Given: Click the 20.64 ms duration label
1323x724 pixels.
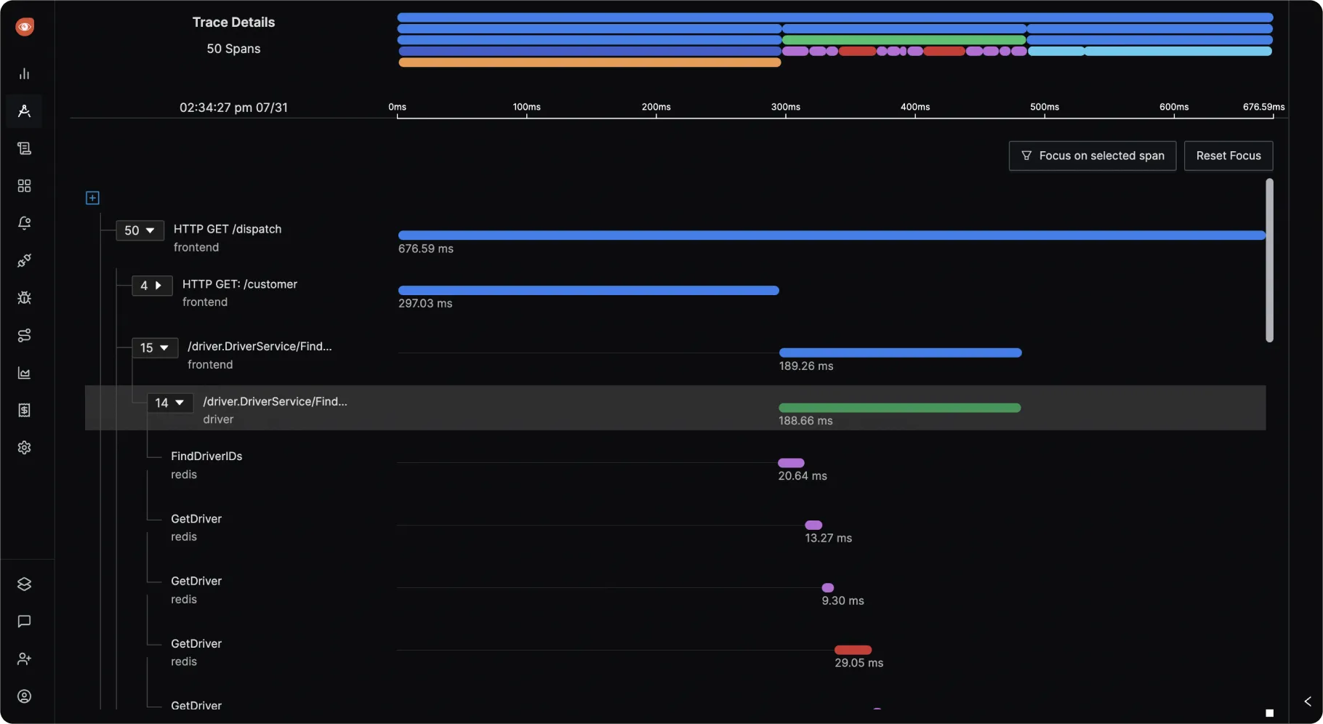Looking at the screenshot, I should (x=803, y=476).
